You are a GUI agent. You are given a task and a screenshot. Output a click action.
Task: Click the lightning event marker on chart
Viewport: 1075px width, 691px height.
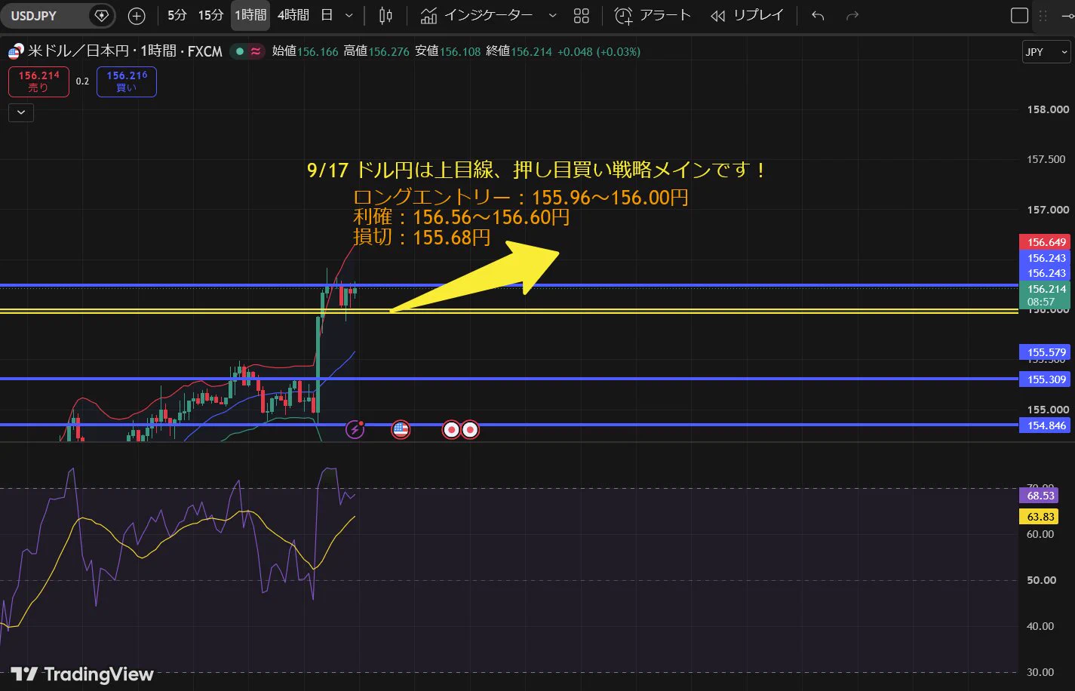tap(355, 430)
